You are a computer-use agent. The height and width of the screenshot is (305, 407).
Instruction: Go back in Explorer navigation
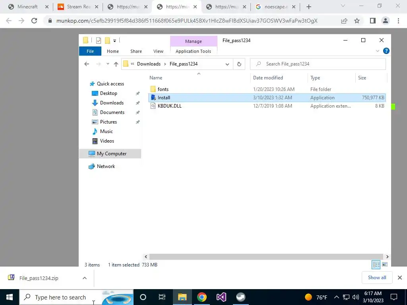click(x=87, y=64)
